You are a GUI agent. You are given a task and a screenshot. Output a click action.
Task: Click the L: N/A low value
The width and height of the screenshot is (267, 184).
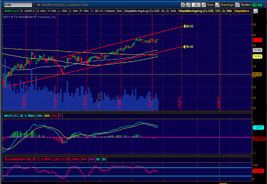tap(63, 11)
